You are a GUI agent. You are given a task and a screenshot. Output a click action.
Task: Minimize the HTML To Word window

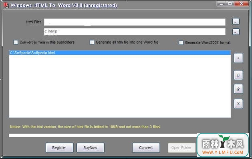[x=222, y=4]
